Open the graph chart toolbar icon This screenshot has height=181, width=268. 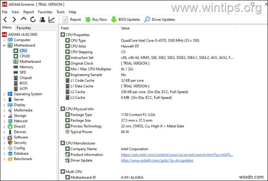[x=51, y=20]
